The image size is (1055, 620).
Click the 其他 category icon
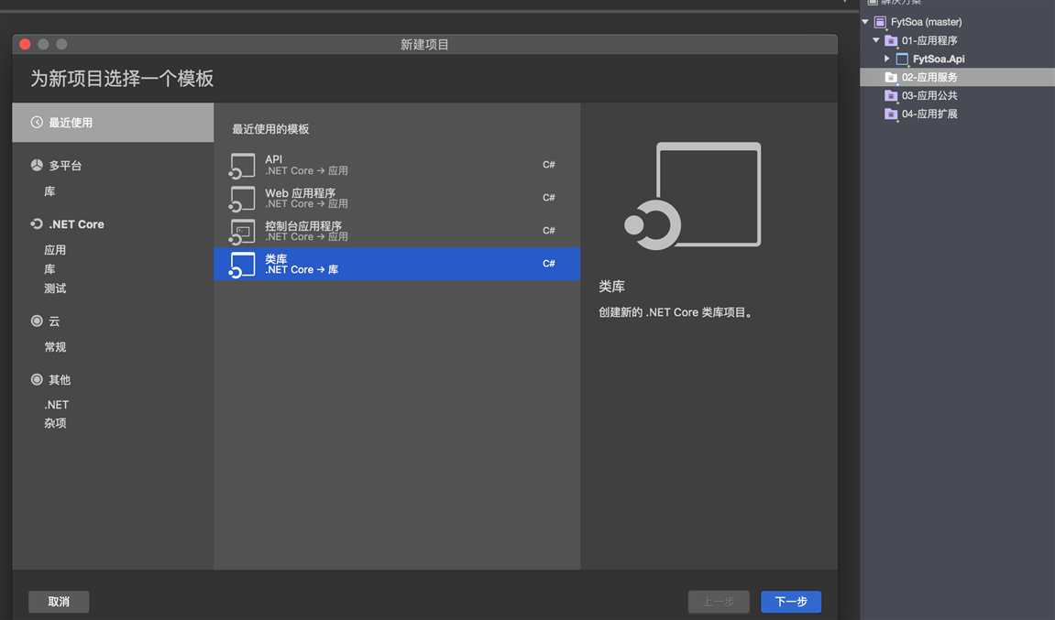pyautogui.click(x=37, y=379)
